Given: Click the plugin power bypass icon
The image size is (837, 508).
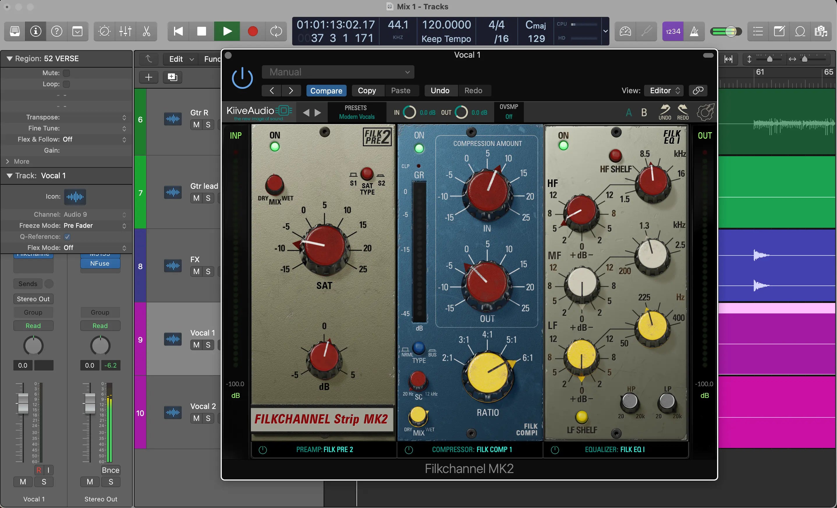Looking at the screenshot, I should tap(242, 78).
